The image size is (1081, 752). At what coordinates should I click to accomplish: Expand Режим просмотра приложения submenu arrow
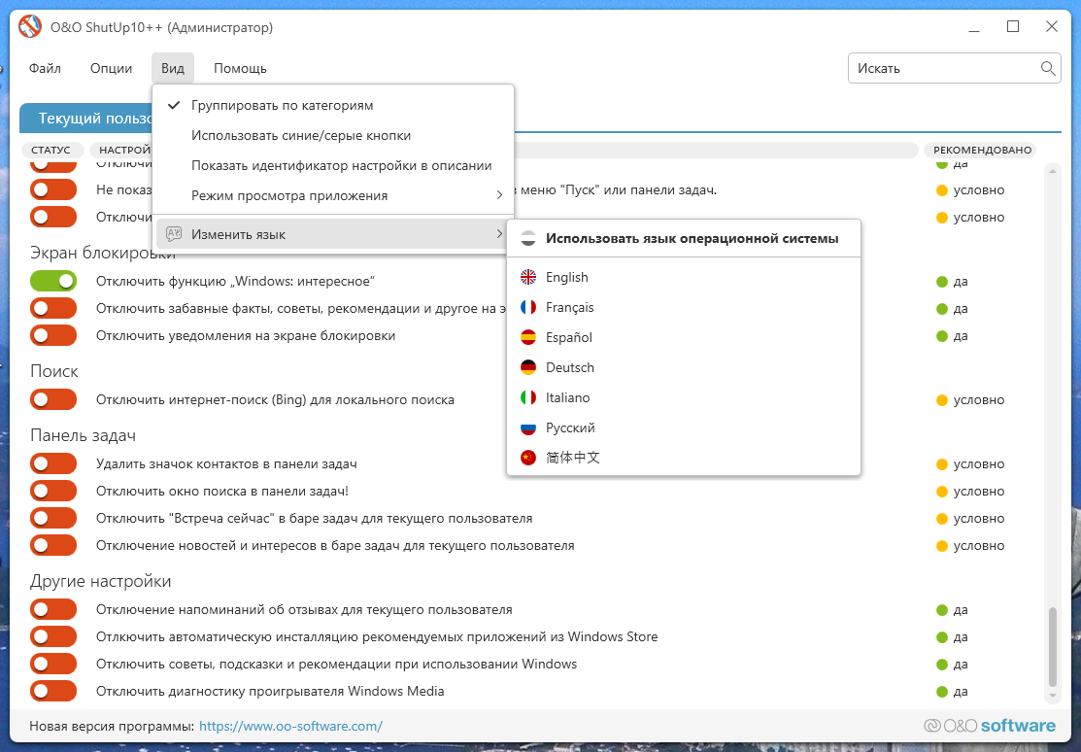(499, 195)
